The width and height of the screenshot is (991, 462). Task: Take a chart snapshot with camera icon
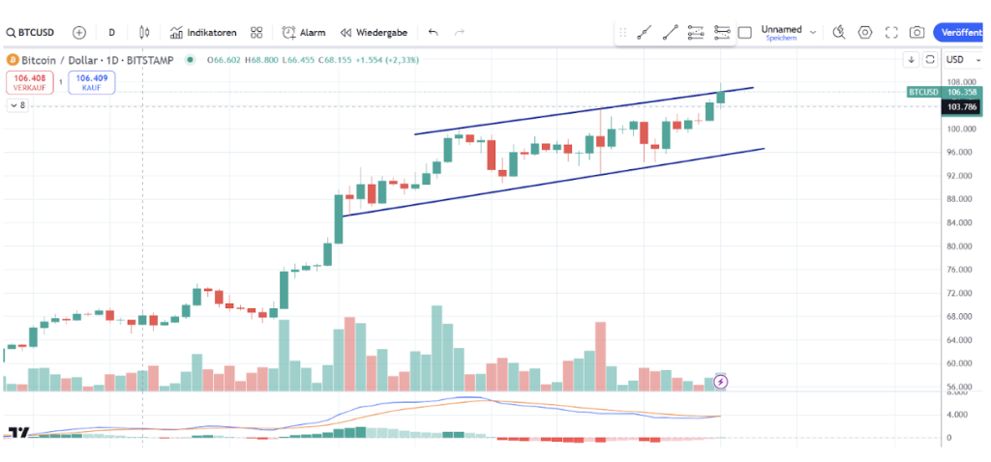click(x=917, y=32)
